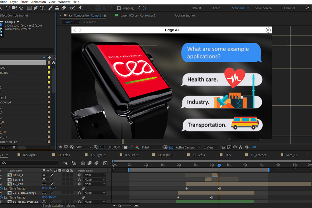The height and width of the screenshot is (208, 312).
Task: Click the Fast Previews icon
Action: (x=229, y=147)
